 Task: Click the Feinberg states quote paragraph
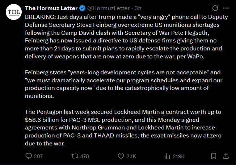pos(123,84)
